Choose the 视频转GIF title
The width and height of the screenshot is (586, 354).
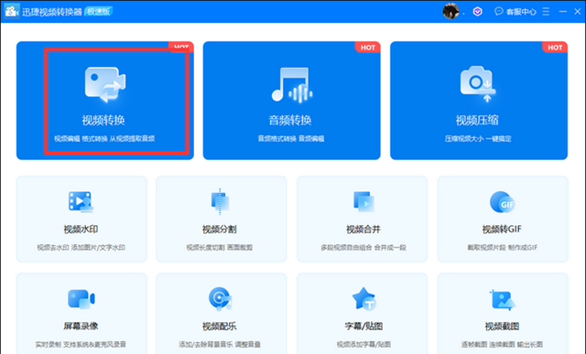click(x=502, y=230)
